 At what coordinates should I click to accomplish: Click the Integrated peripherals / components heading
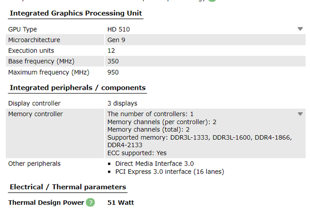77,88
